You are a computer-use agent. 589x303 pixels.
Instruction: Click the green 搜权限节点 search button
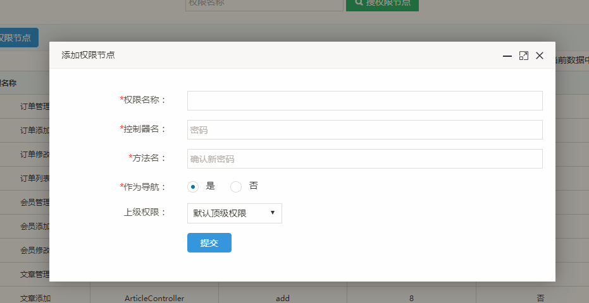point(382,3)
